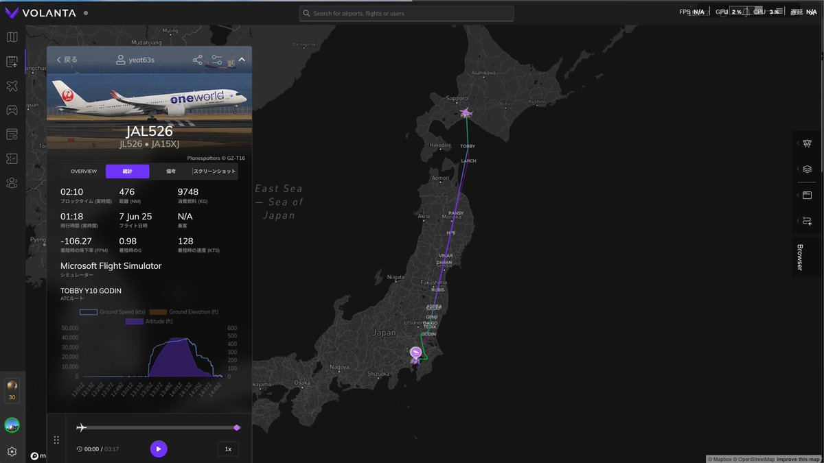
Task: Play the flight replay
Action: (x=159, y=449)
